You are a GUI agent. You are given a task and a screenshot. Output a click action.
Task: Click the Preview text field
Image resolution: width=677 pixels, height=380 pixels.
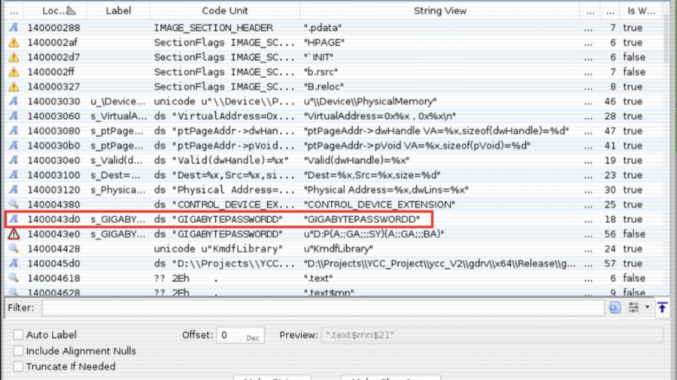coord(492,335)
